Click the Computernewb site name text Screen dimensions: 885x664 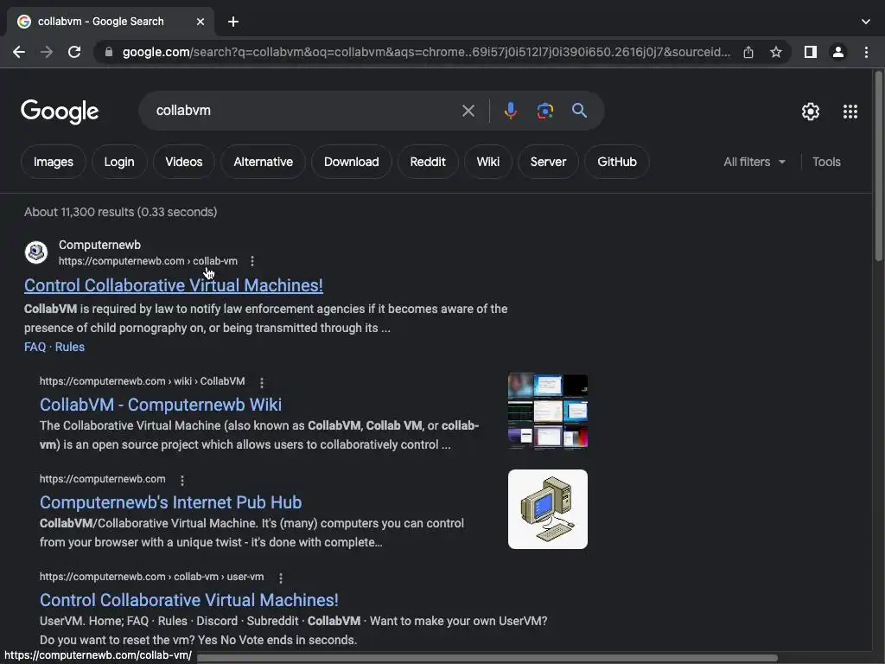(100, 245)
